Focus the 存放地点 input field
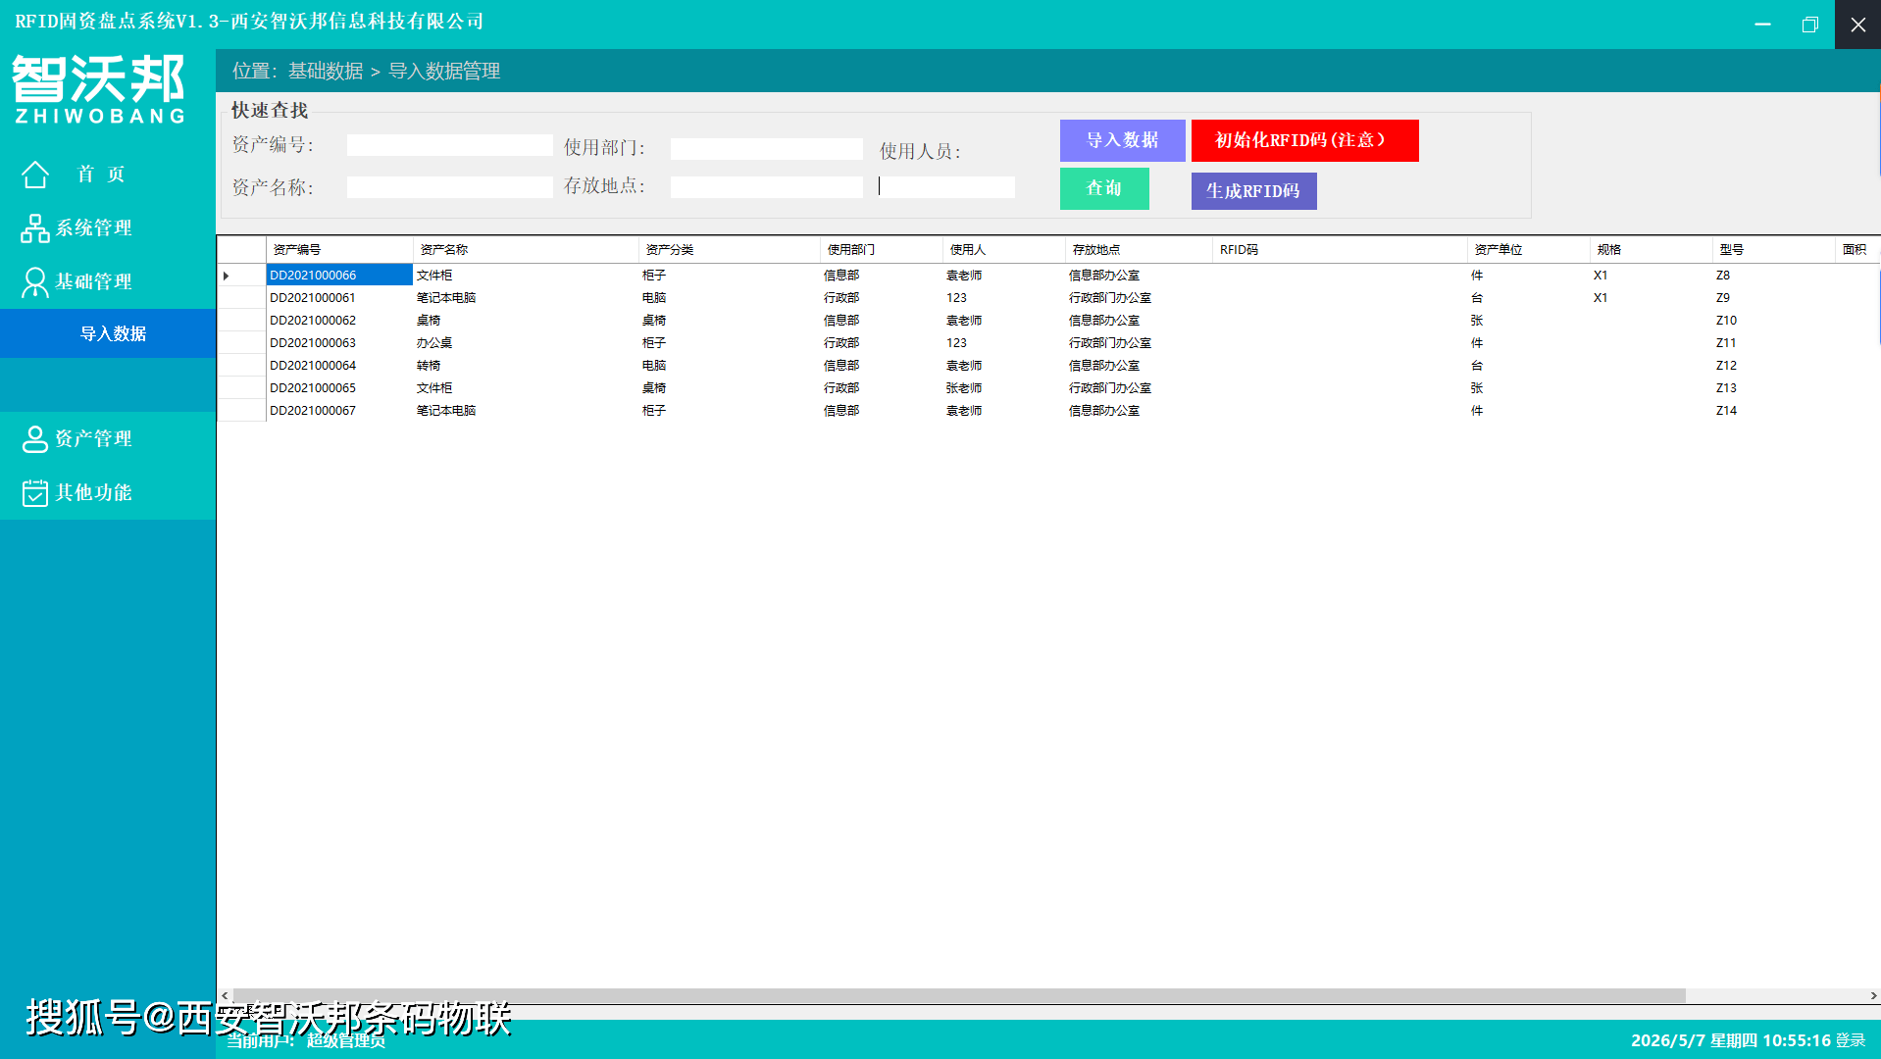Screen dimensions: 1881x1059 (767, 187)
